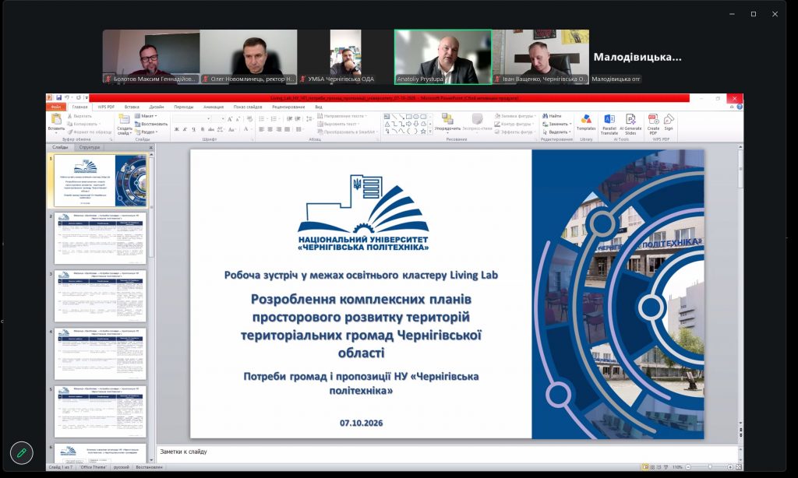Image resolution: width=798 pixels, height=478 pixels.
Task: Click Find (Найти) in editing group
Action: 552,116
